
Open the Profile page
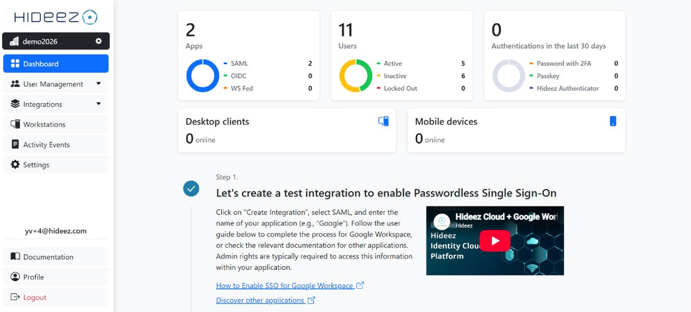click(56, 277)
